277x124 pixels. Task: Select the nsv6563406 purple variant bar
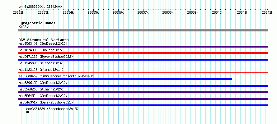pos(143,47)
